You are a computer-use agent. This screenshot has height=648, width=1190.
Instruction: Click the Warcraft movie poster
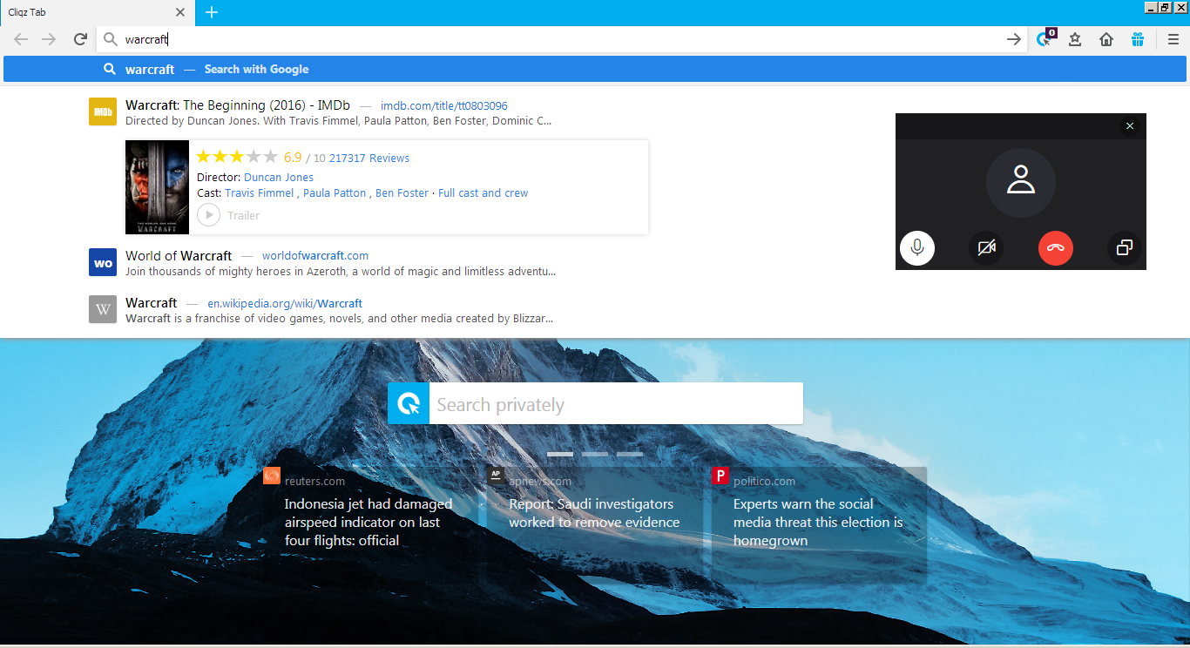157,187
